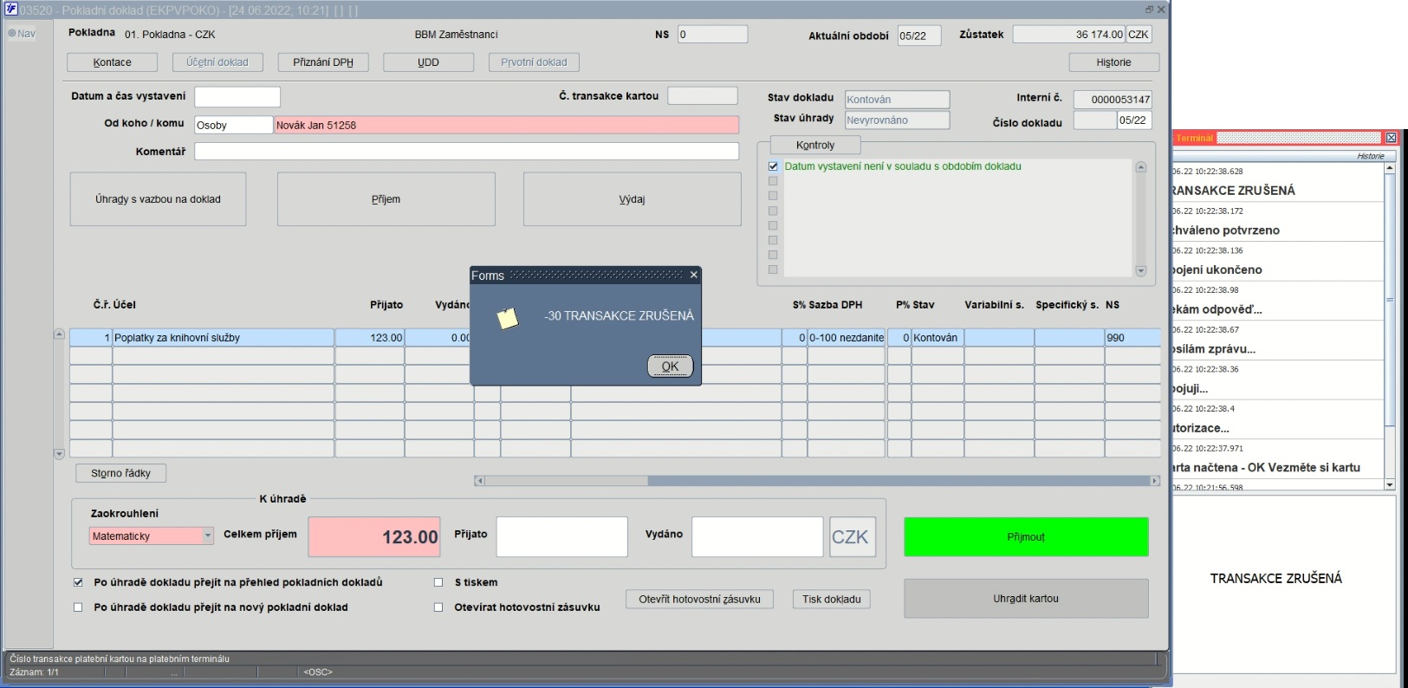
Task: Click the Účetní doklad button
Action: (217, 62)
